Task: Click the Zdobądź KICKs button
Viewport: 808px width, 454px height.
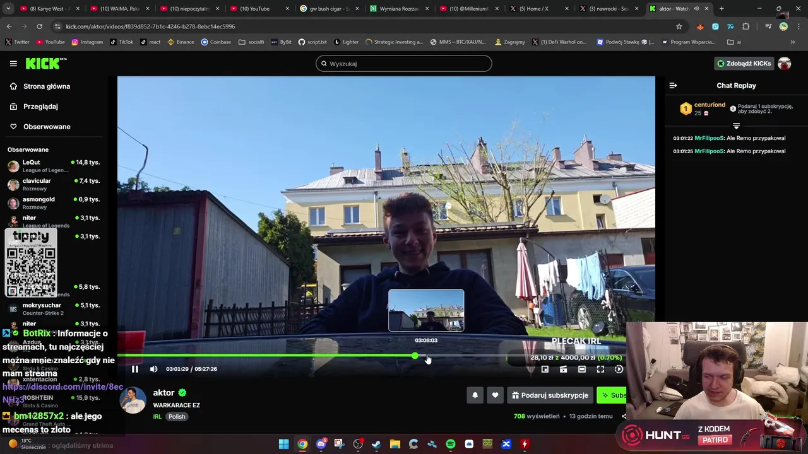Action: pyautogui.click(x=744, y=64)
